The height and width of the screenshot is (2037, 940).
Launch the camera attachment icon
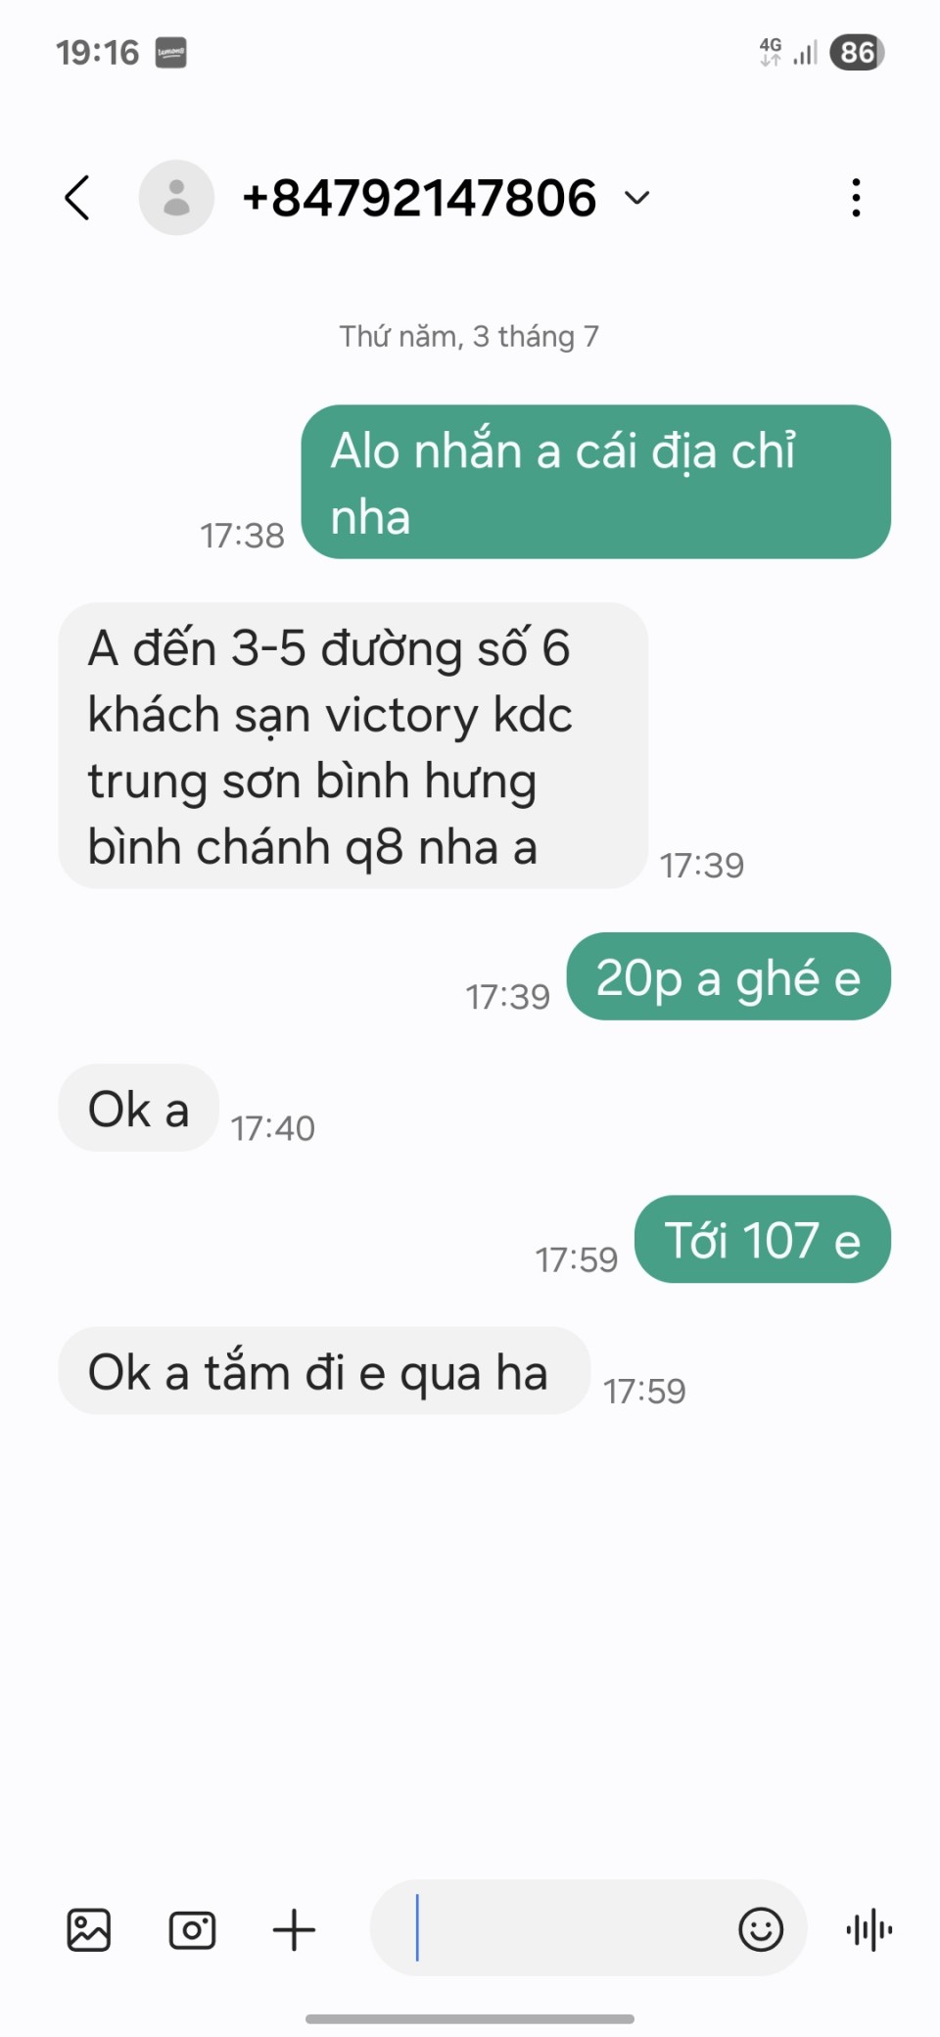(192, 1930)
